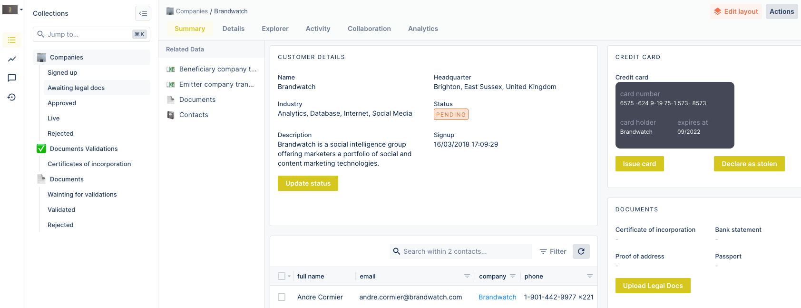This screenshot has width=801, height=308.
Task: Switch to the Collaboration tab
Action: (x=369, y=29)
